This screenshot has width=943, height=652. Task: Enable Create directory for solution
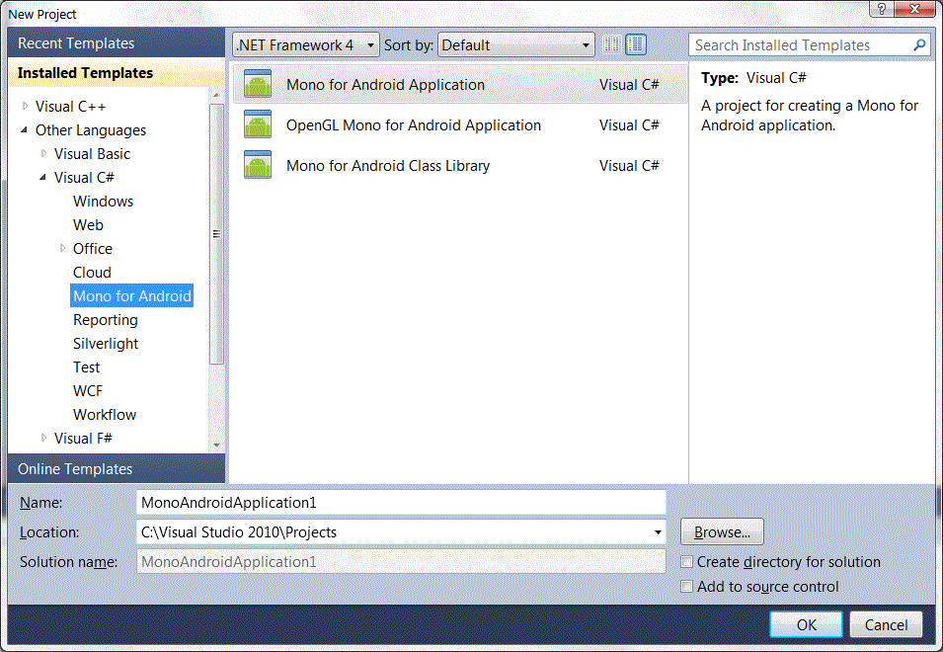click(686, 561)
